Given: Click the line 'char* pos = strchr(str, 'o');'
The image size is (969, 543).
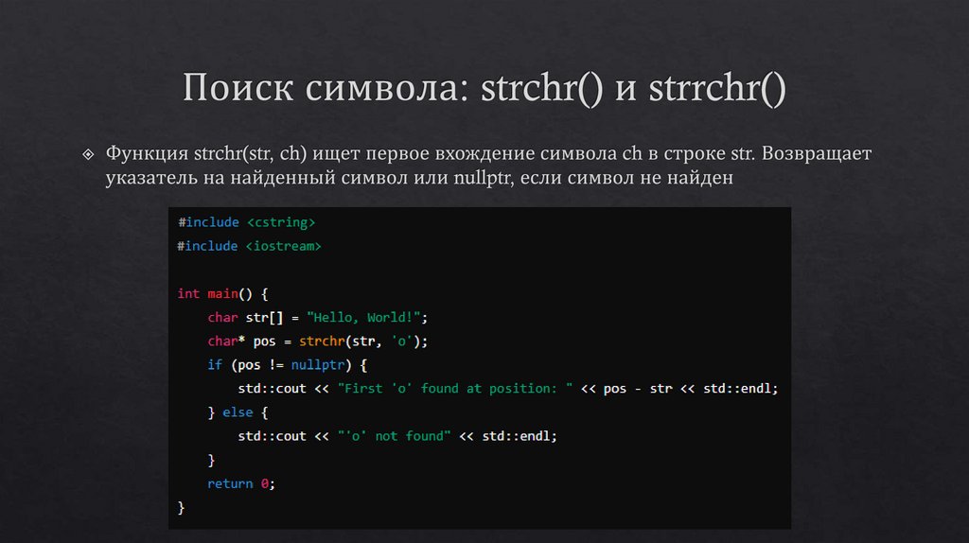Looking at the screenshot, I should [318, 341].
